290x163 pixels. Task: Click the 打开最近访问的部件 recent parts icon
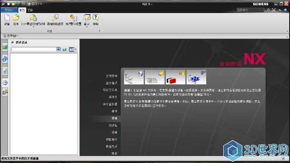(33, 18)
